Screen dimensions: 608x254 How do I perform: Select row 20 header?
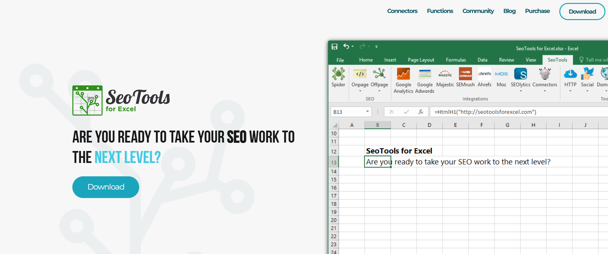point(334,220)
